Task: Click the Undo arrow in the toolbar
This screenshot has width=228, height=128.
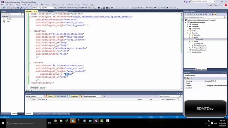Action: (24, 8)
